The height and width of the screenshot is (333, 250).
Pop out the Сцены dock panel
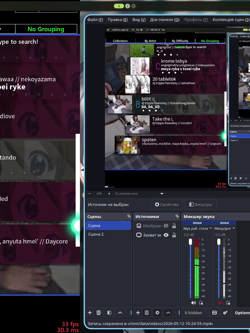(129, 216)
